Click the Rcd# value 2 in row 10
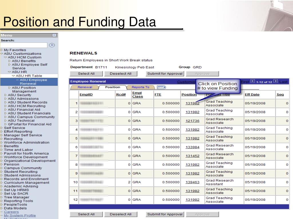 pos(129,182)
